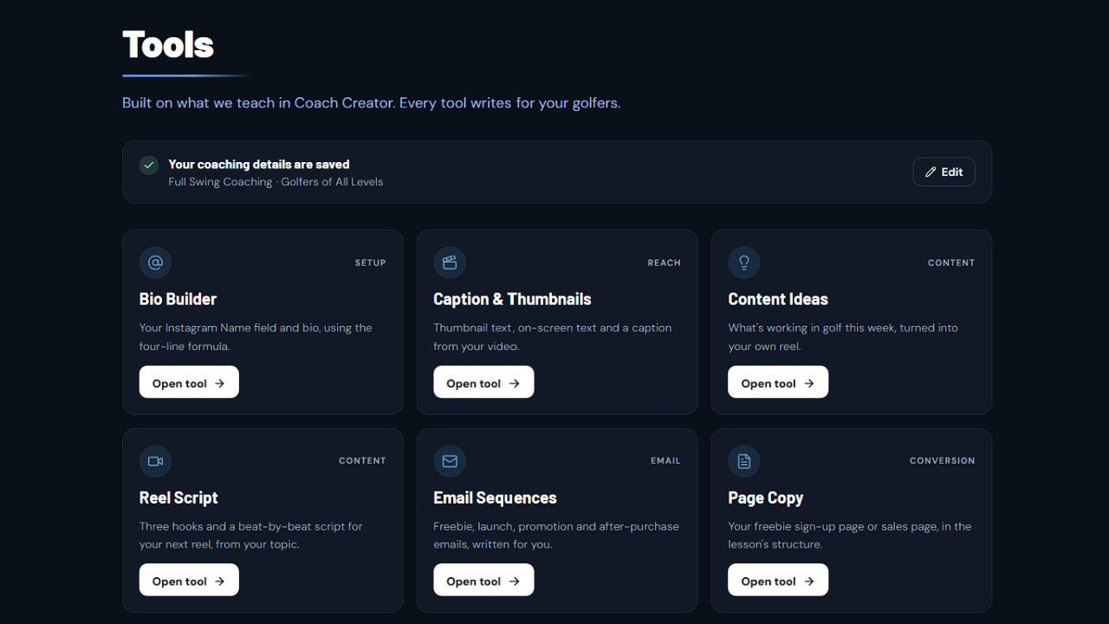Screen dimensions: 1109x624
Task: Click the Caption & Thumbnails heading
Action: pyautogui.click(x=512, y=299)
